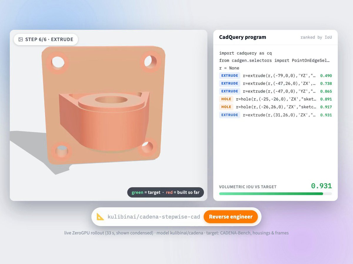Click the HOLE tag on the 0.917 row
Viewport: 353px width, 264px height.
point(226,107)
